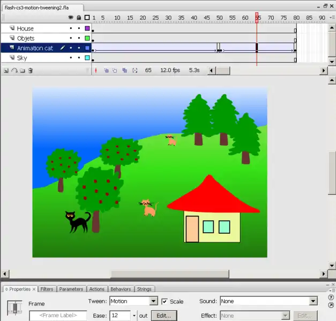Click the Delete Layer trash icon
This screenshot has height=321, width=336.
click(x=31, y=71)
